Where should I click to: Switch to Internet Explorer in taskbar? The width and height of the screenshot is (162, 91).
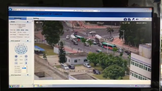(26, 86)
